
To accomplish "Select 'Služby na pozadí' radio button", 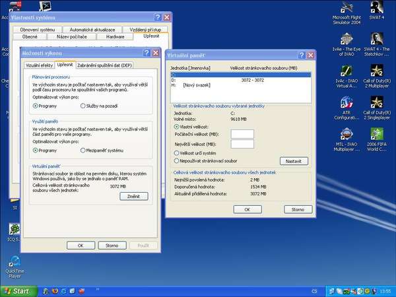I will tap(82, 105).
